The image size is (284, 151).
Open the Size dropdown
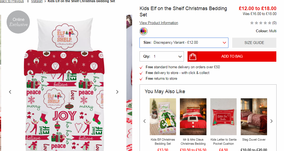point(184,43)
